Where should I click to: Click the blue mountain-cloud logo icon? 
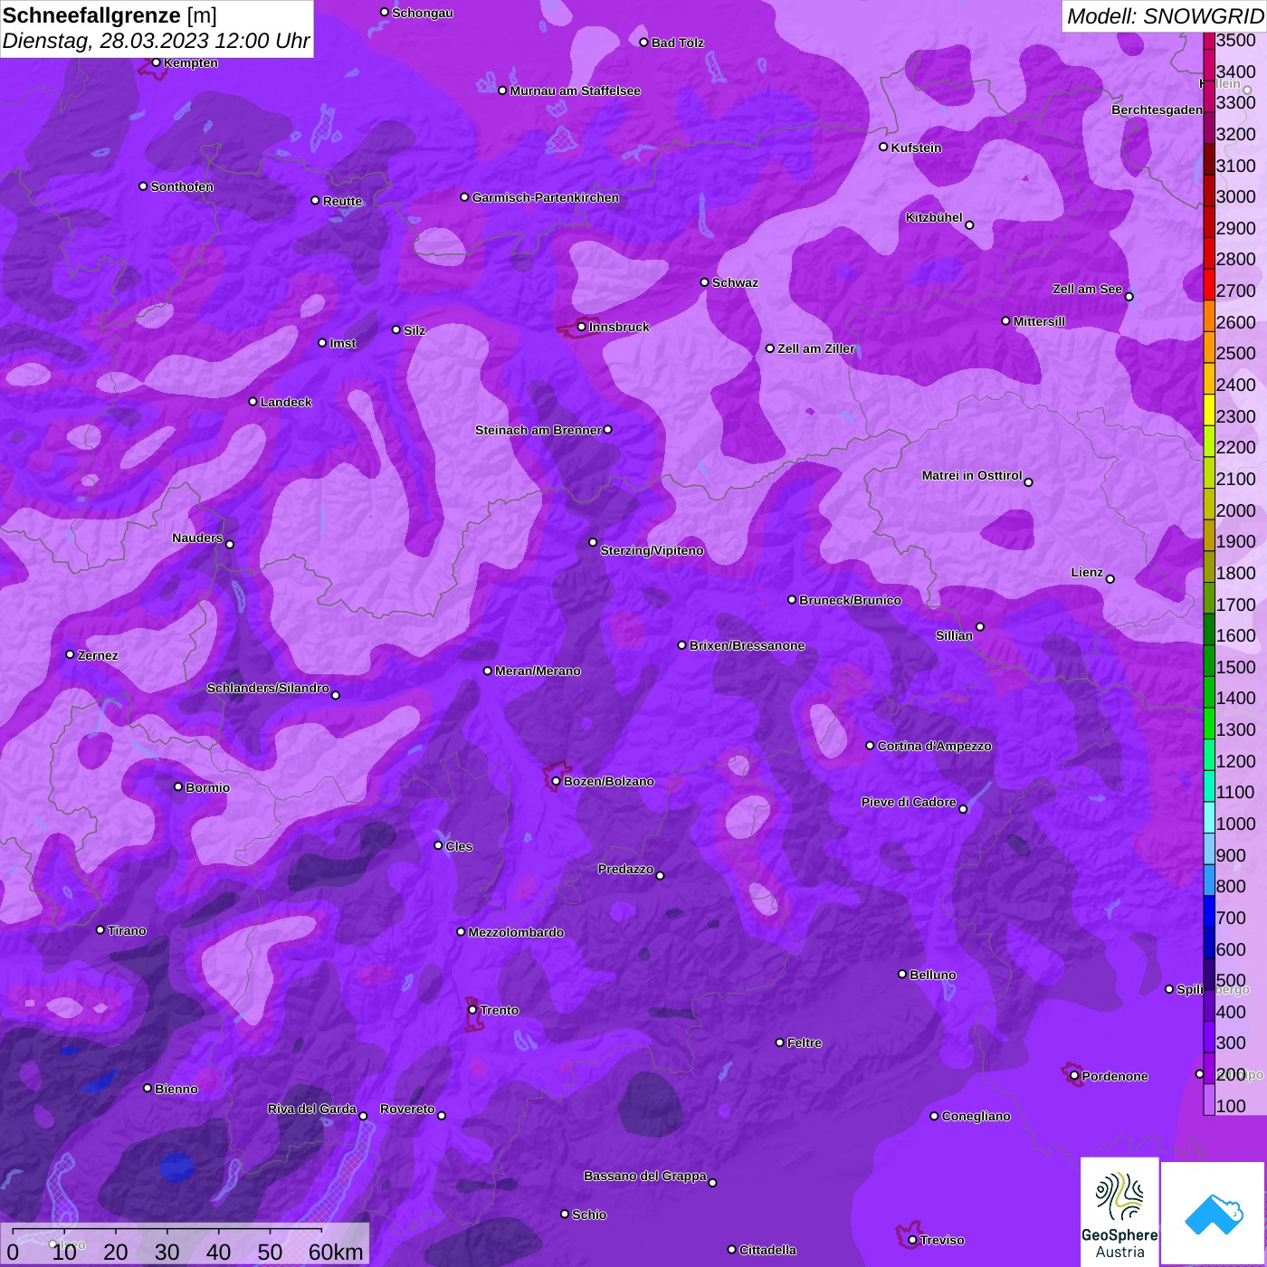tap(1213, 1213)
